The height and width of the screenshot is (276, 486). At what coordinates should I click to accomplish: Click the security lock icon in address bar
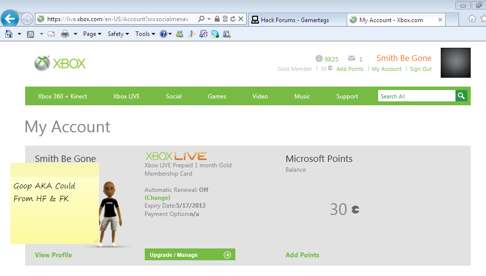coord(217,19)
